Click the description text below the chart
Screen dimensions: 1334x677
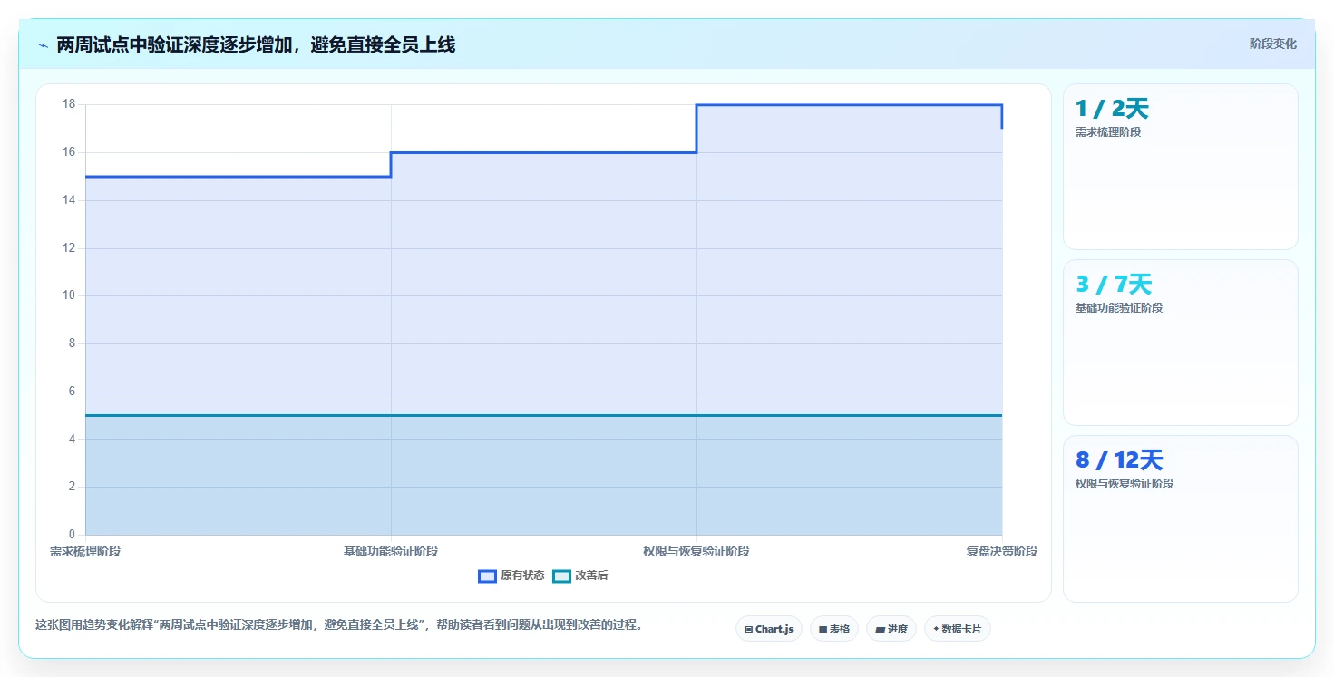pyautogui.click(x=339, y=624)
